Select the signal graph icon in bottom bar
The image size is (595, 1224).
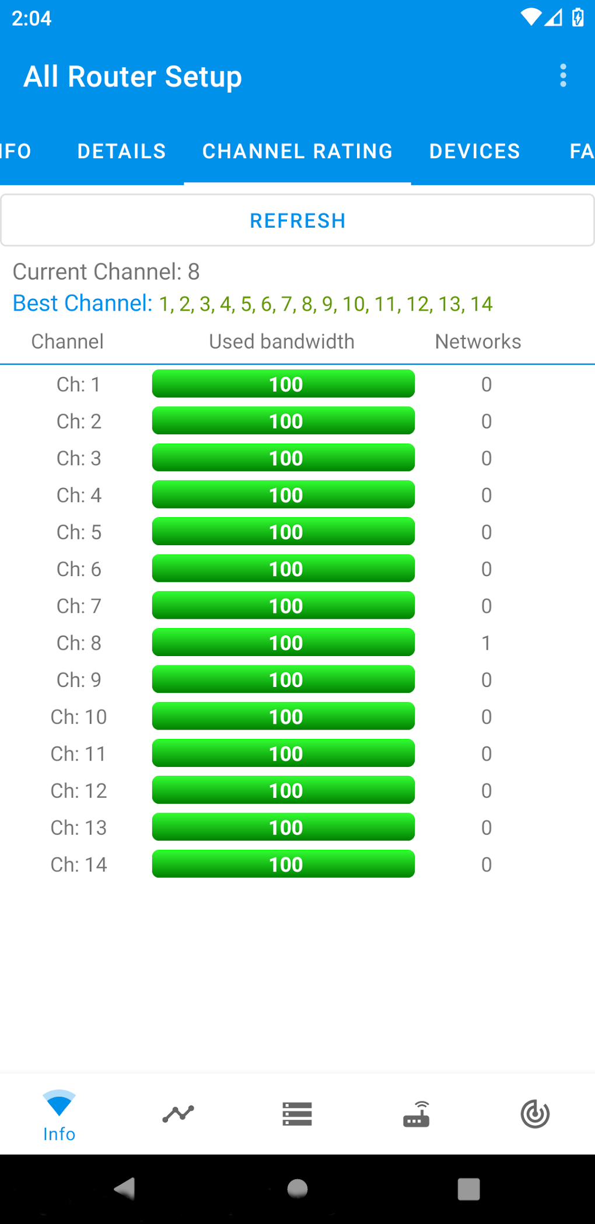coord(178,1114)
